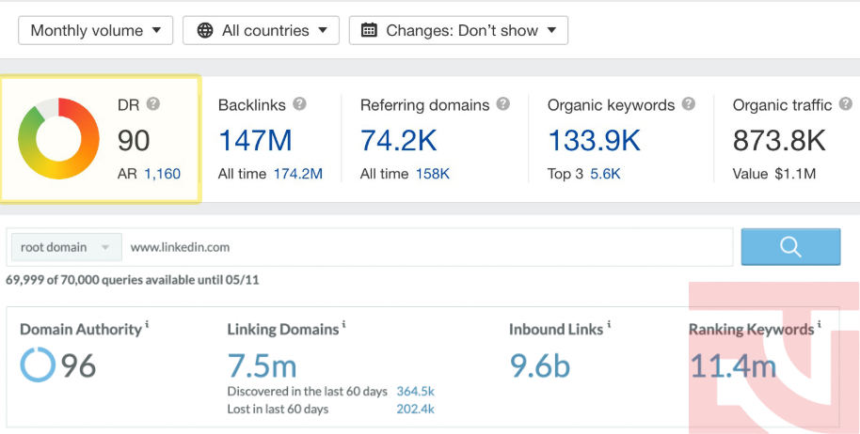The image size is (860, 434).
Task: Click the calendar icon in Changes filter
Action: 369,30
